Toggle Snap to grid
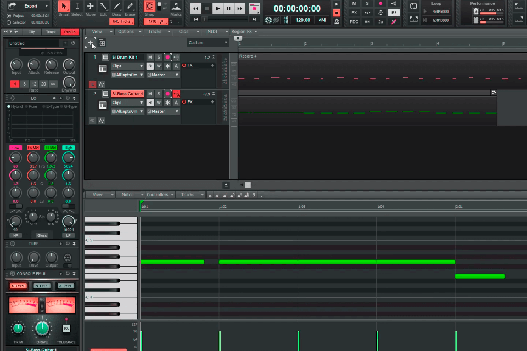527x351 pixels. [x=149, y=6]
